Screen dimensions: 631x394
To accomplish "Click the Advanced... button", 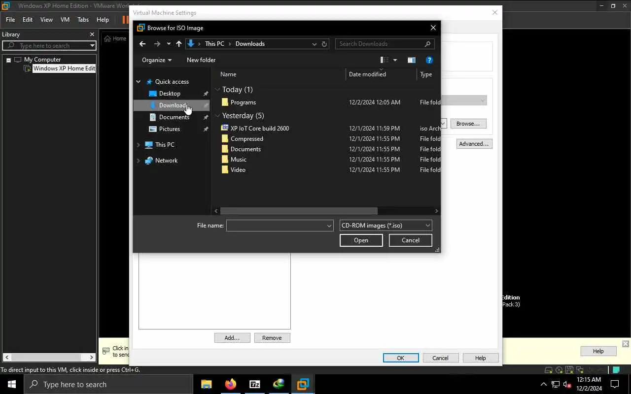I will 474,144.
